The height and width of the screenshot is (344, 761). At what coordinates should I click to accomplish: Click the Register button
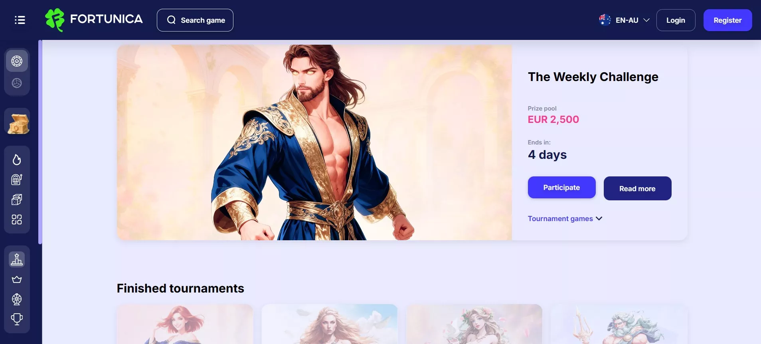pyautogui.click(x=727, y=20)
